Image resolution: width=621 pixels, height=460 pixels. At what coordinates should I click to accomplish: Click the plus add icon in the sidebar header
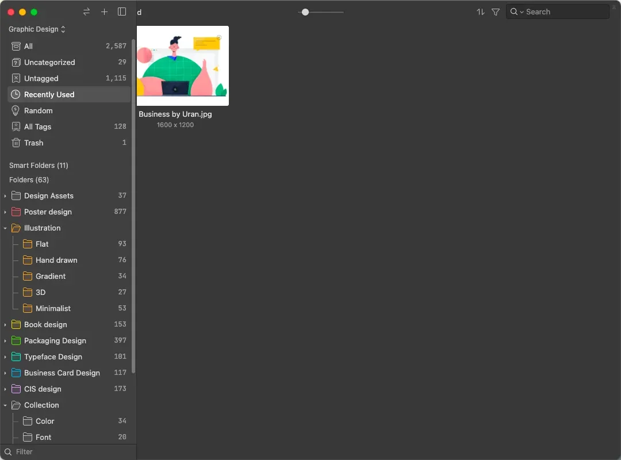click(x=104, y=12)
